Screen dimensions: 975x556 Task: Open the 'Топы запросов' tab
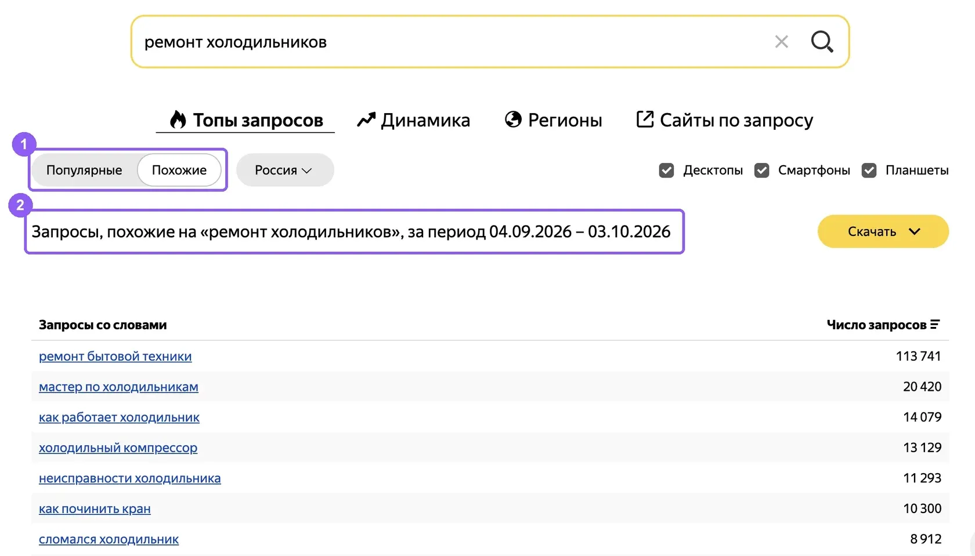[x=245, y=120]
